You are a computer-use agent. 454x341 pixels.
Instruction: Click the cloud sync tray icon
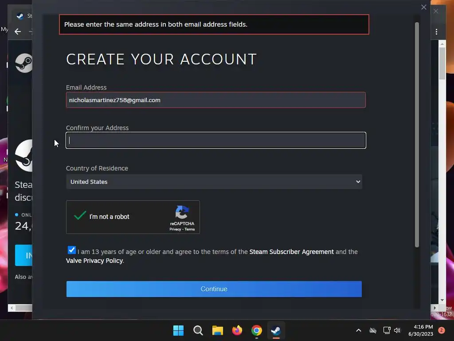373,330
